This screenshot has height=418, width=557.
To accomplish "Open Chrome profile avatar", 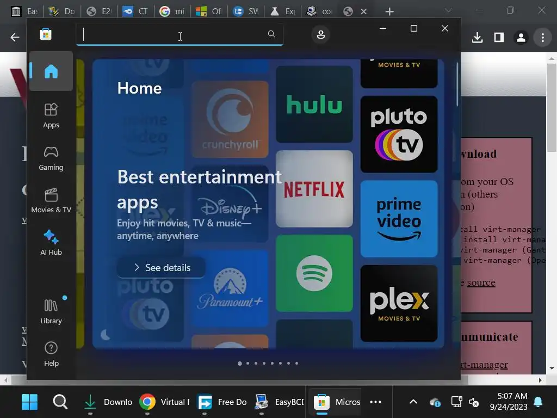I will click(521, 38).
